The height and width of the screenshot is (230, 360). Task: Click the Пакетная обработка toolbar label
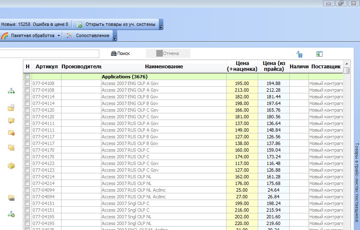coord(32,36)
